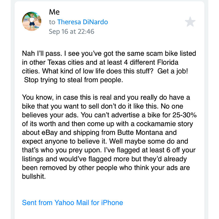Star this email with the star icon
This screenshot has height=219, width=219.
pyautogui.click(x=190, y=22)
